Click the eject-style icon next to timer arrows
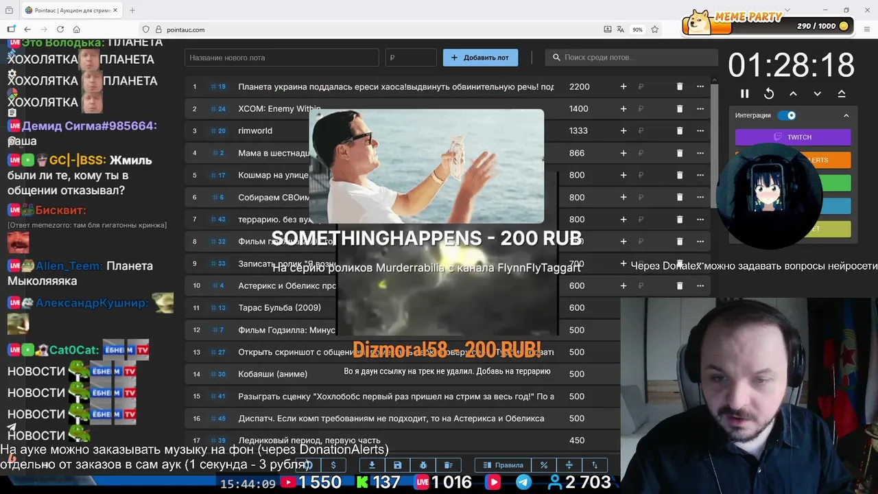This screenshot has height=494, width=878. click(842, 93)
